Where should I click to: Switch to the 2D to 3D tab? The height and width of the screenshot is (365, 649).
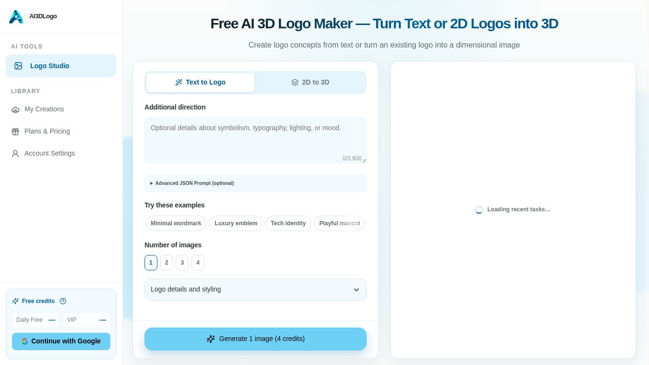[x=311, y=83]
